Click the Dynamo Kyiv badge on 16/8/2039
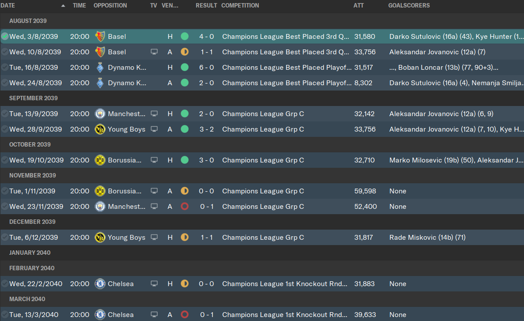The height and width of the screenshot is (321, 524). 100,68
